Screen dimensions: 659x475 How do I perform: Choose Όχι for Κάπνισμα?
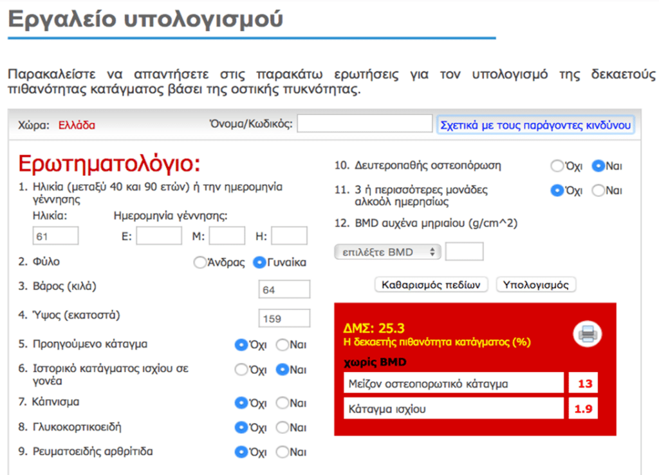[241, 403]
